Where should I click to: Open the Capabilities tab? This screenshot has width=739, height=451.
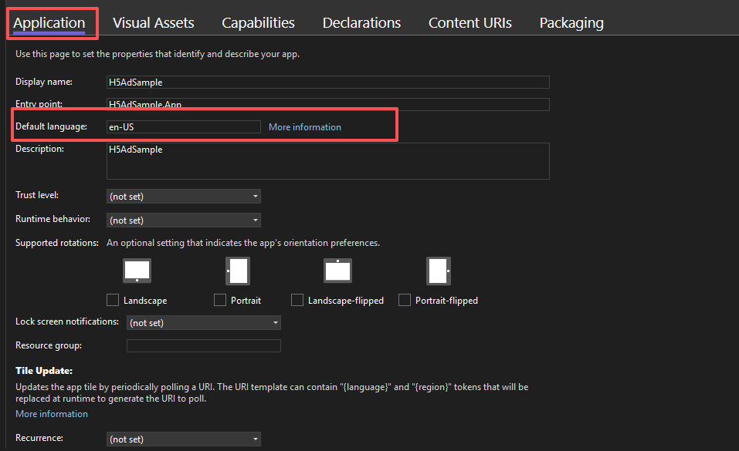[x=258, y=23]
